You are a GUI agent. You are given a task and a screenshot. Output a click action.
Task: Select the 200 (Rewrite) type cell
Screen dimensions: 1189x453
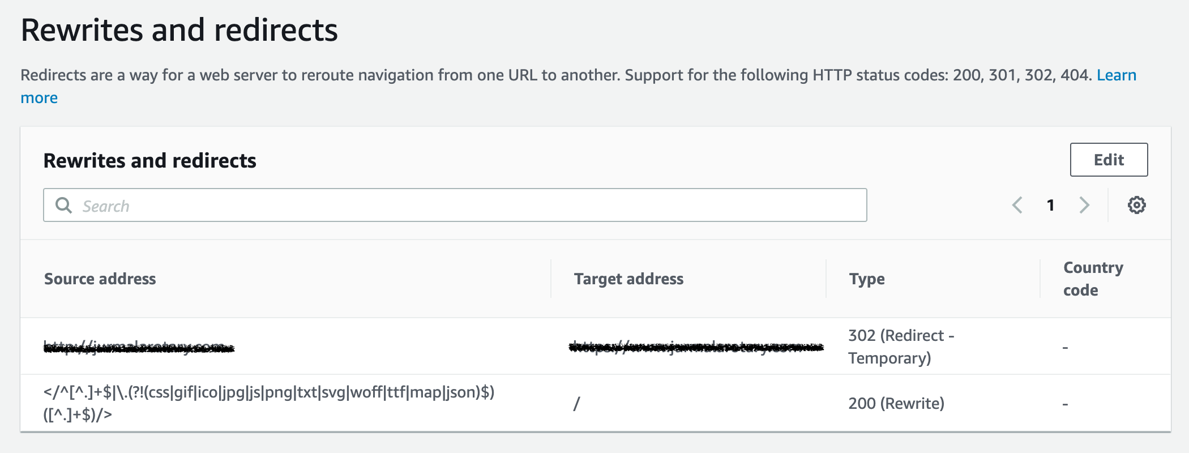point(896,403)
